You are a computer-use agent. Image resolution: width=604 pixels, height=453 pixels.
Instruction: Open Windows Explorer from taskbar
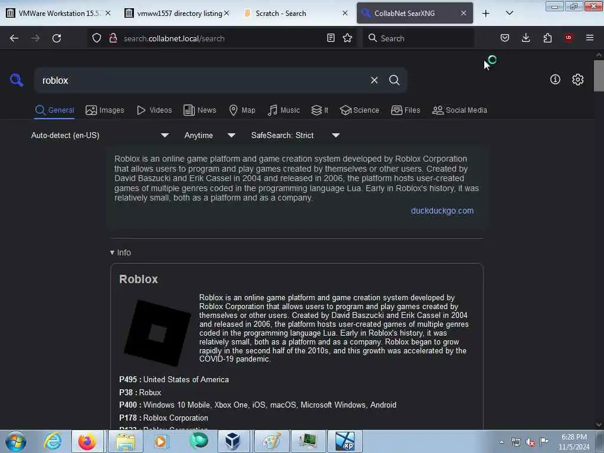point(126,441)
